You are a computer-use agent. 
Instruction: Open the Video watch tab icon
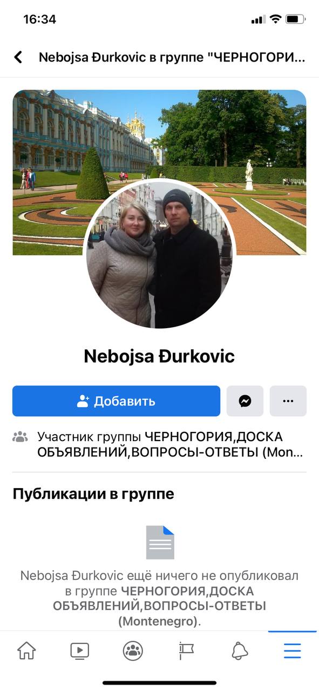point(79,651)
